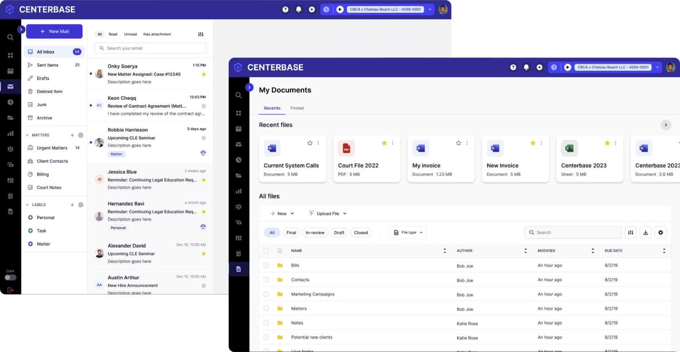The width and height of the screenshot is (680, 352).
Task: Open the time tracking clock icon
Action: [x=239, y=159]
